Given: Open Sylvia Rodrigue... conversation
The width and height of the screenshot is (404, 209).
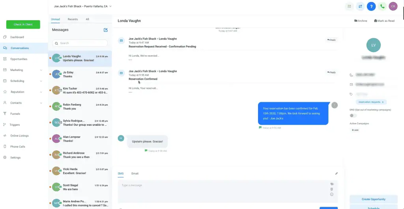Looking at the screenshot, I should (x=80, y=123).
